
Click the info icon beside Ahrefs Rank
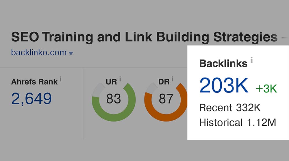pyautogui.click(x=61, y=79)
